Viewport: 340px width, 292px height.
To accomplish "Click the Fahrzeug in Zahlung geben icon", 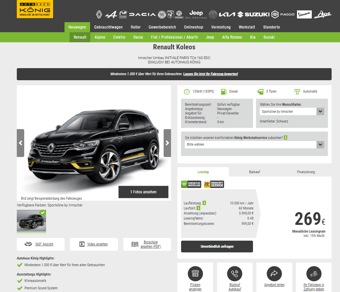I will pyautogui.click(x=314, y=274).
